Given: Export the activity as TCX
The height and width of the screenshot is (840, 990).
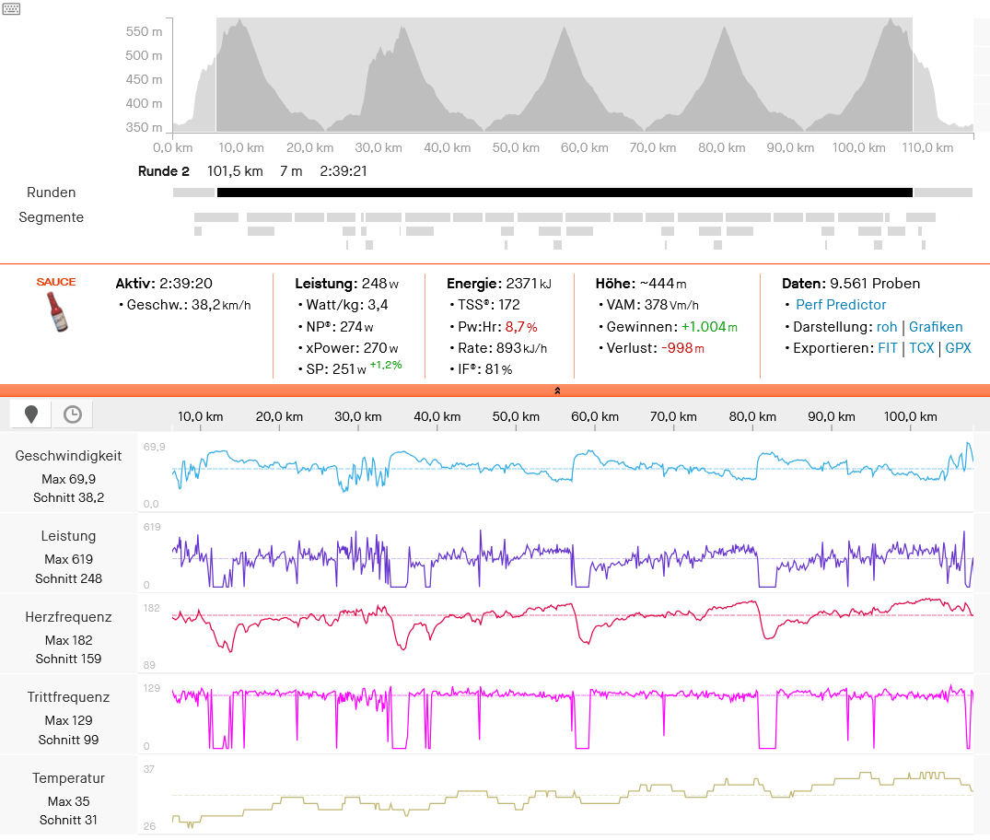Looking at the screenshot, I should [x=921, y=348].
